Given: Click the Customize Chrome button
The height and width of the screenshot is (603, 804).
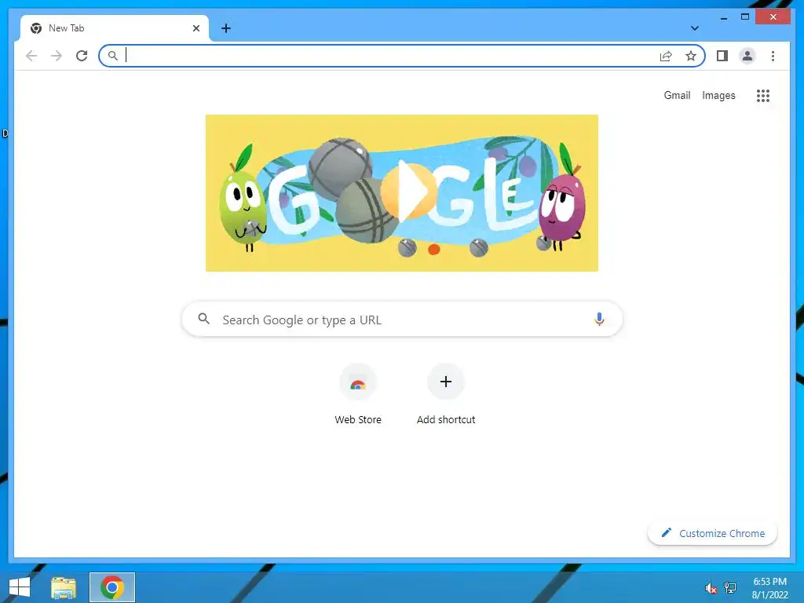Looking at the screenshot, I should click(712, 533).
